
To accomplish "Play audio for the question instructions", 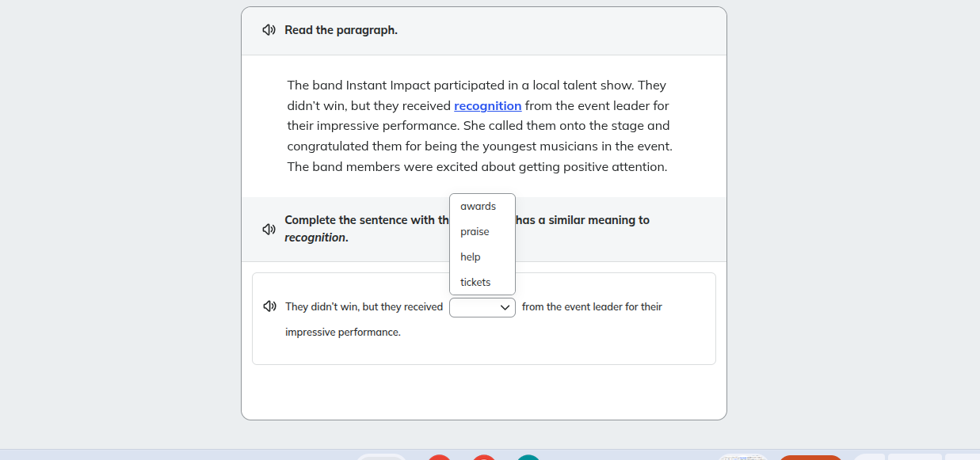I will 269,229.
